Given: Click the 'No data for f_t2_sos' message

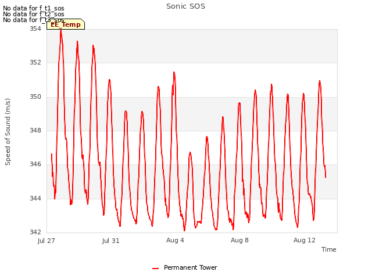Looking at the screenshot, I should click(x=34, y=14).
